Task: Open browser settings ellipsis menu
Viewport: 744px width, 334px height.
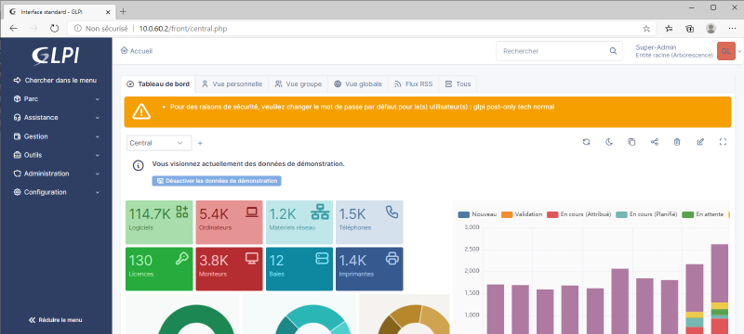Action: (732, 29)
